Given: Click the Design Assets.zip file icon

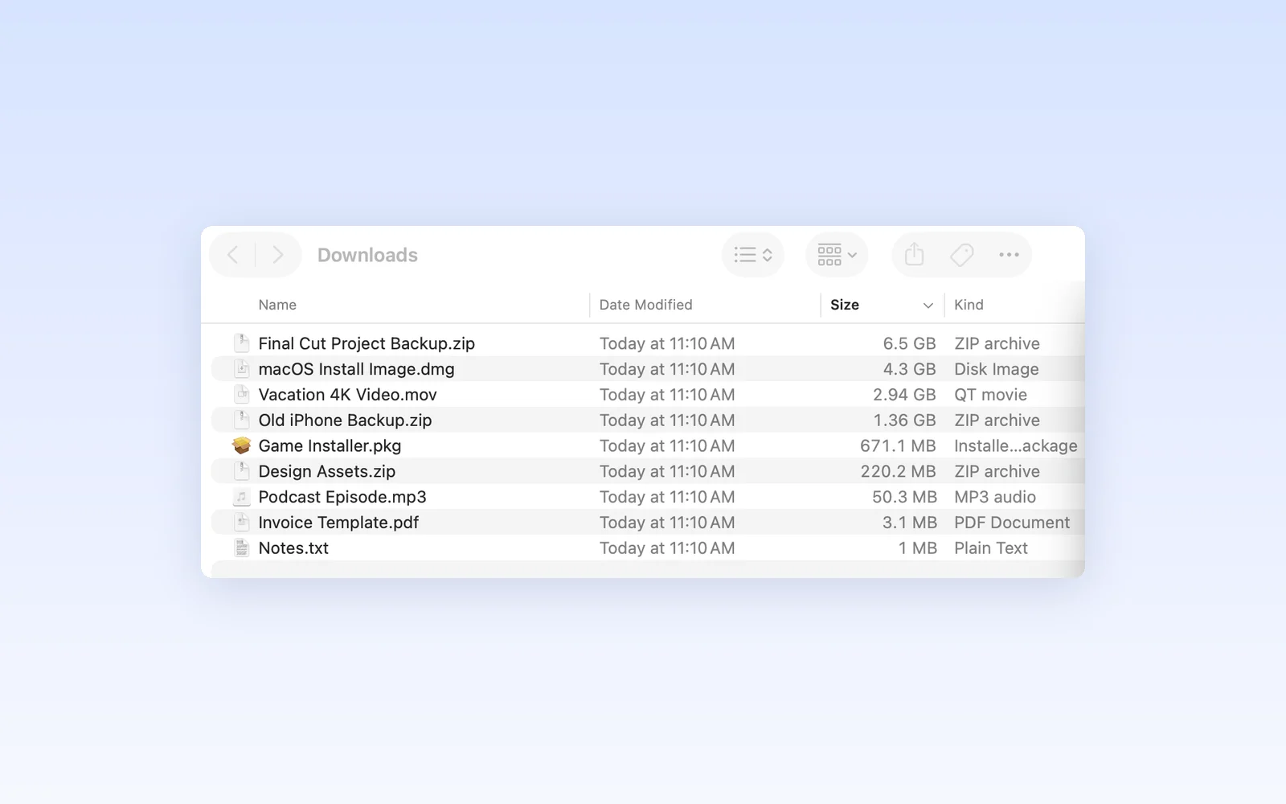Looking at the screenshot, I should click(242, 471).
